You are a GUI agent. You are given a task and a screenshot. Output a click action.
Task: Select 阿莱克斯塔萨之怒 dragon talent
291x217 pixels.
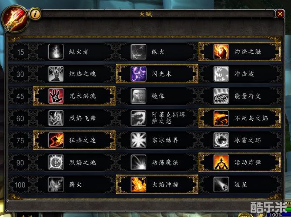[157, 118]
